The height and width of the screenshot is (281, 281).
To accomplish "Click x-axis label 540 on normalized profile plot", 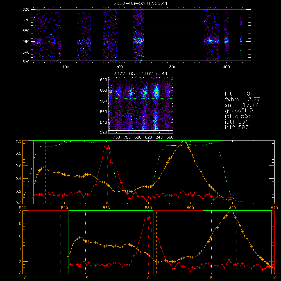I will coord(65,208).
